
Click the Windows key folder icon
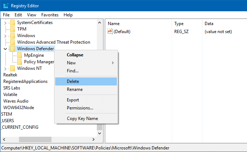12,36
